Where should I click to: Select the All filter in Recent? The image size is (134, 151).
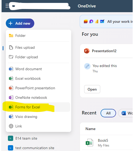click(108, 113)
